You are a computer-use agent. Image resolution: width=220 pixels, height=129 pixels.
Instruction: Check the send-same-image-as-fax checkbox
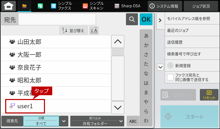pyautogui.click(x=170, y=77)
